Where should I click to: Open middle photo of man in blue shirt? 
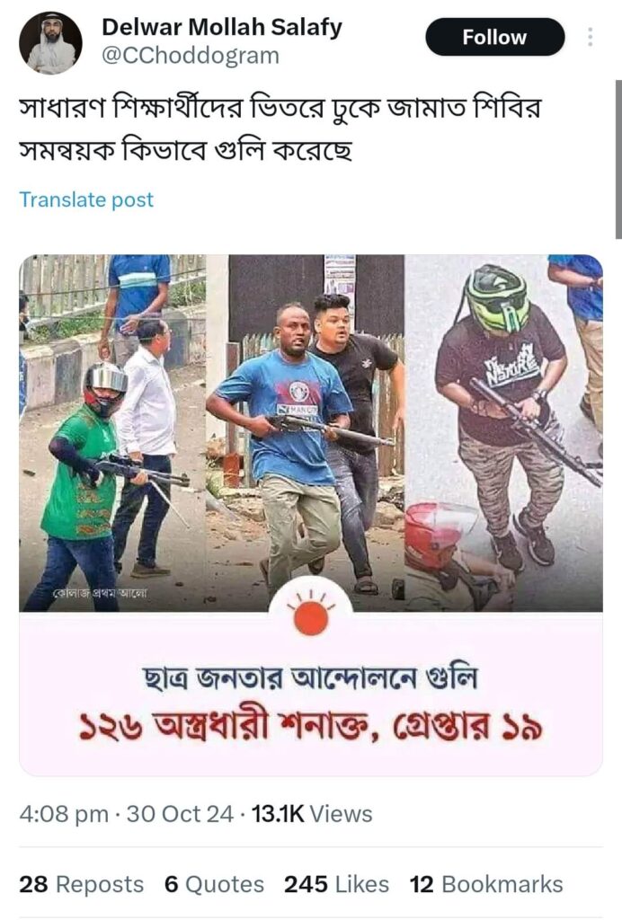coord(305,433)
